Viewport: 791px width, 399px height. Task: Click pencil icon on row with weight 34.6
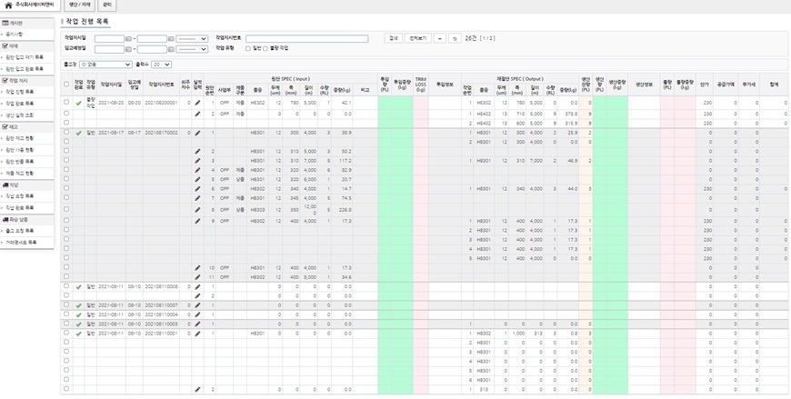198,277
